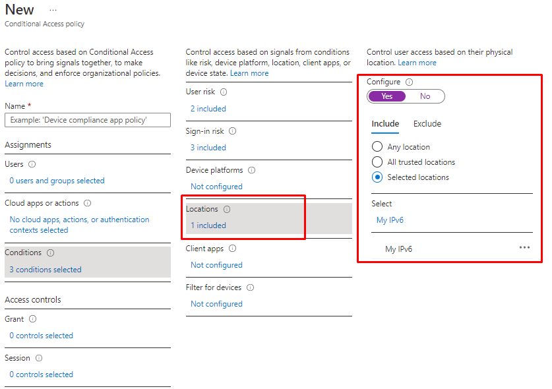Screen dimensions: 552x389
Task: Open the ellipsis menu beside the New title
Action: coord(53,11)
